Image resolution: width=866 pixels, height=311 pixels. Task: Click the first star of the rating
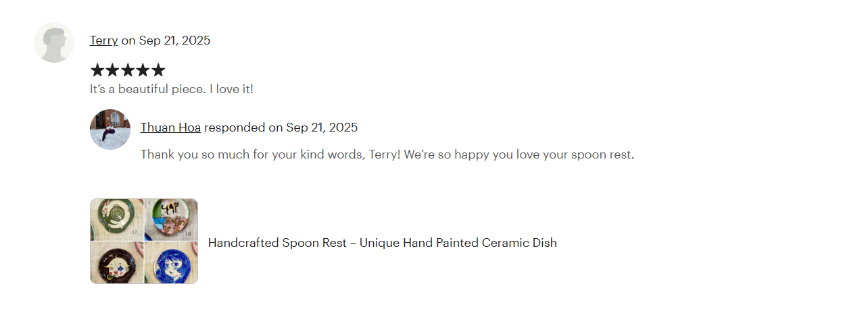97,70
